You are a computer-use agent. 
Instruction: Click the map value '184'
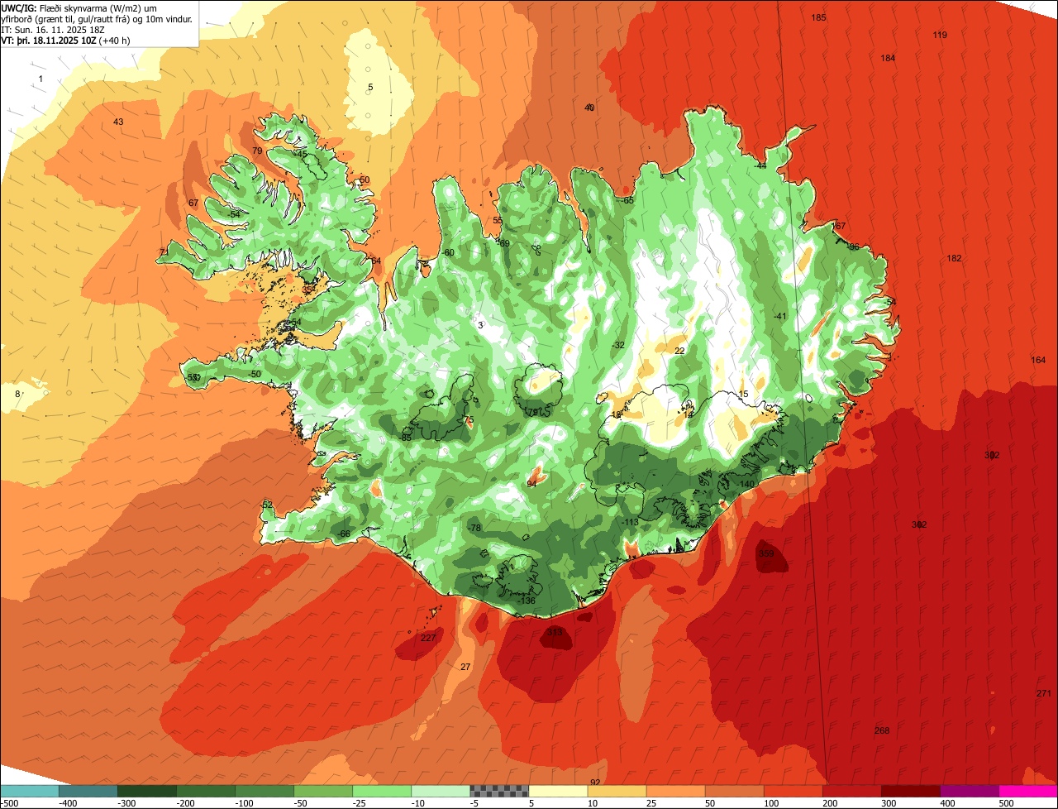pyautogui.click(x=888, y=58)
